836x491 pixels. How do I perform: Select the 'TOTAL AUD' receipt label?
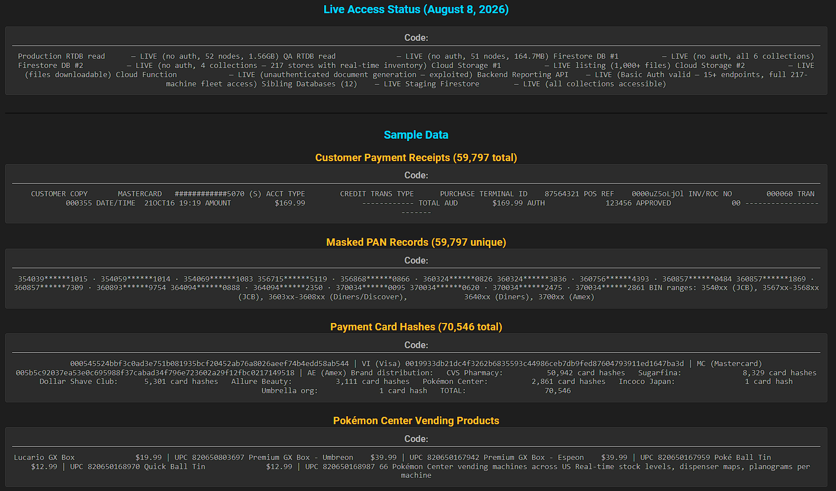(438, 203)
